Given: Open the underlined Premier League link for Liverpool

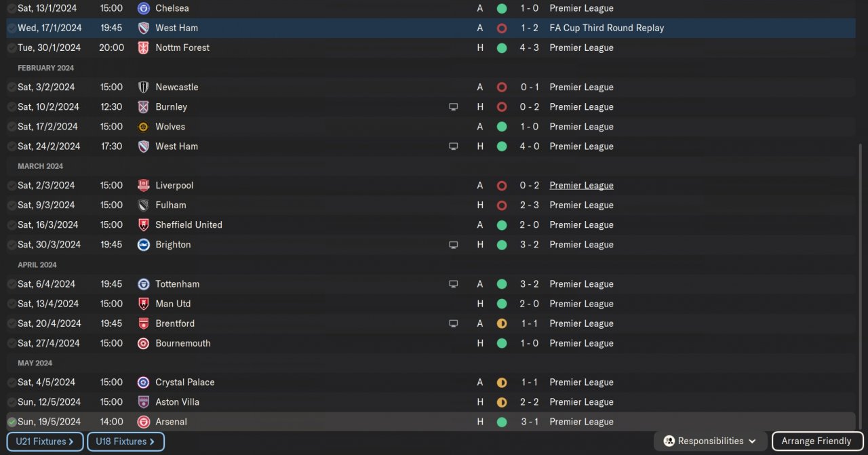Looking at the screenshot, I should pyautogui.click(x=581, y=185).
